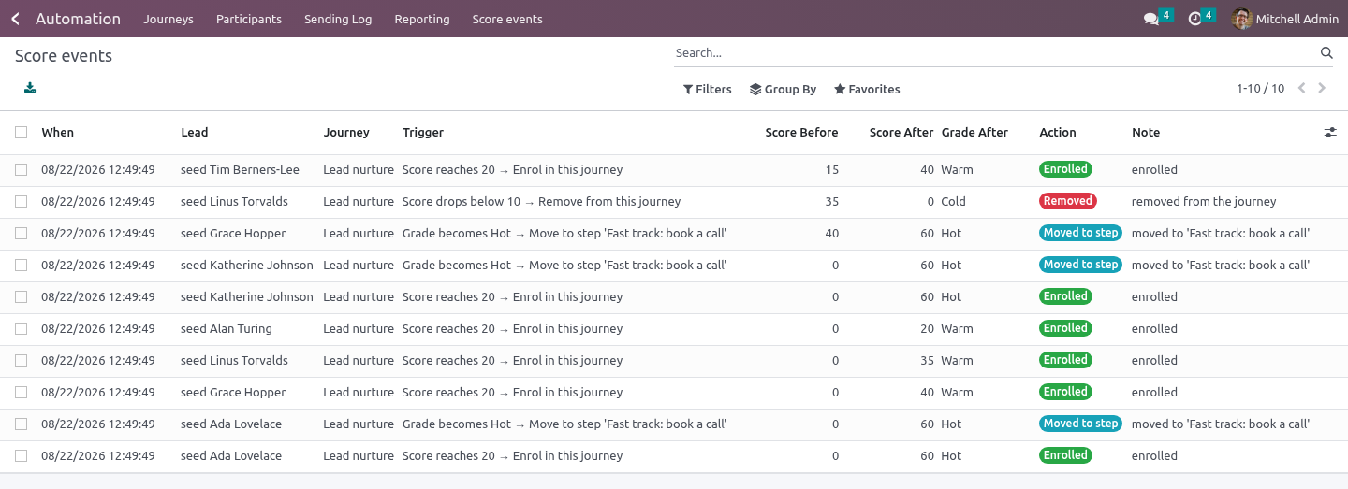The width and height of the screenshot is (1348, 489).
Task: Sort by Grade After column header
Action: (974, 133)
